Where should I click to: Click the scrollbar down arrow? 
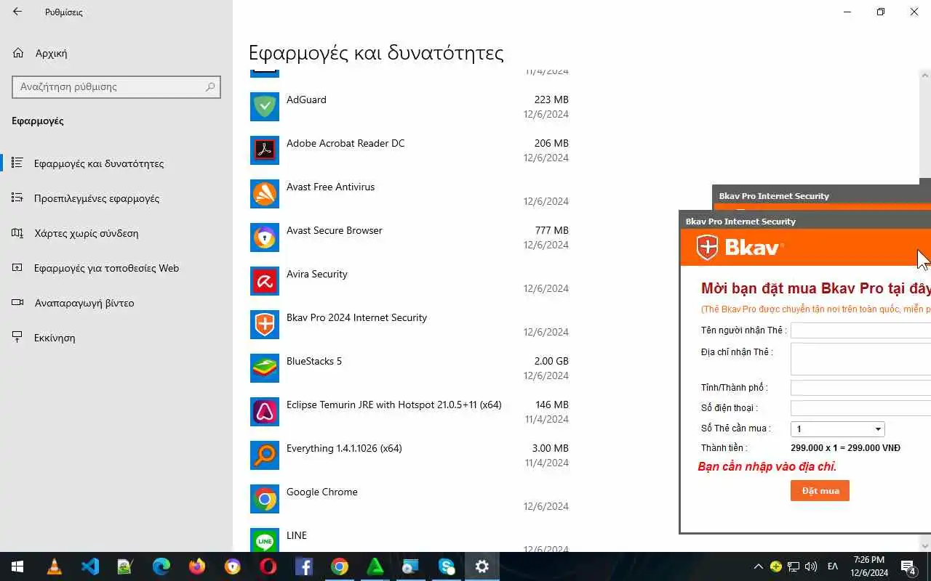click(x=925, y=545)
